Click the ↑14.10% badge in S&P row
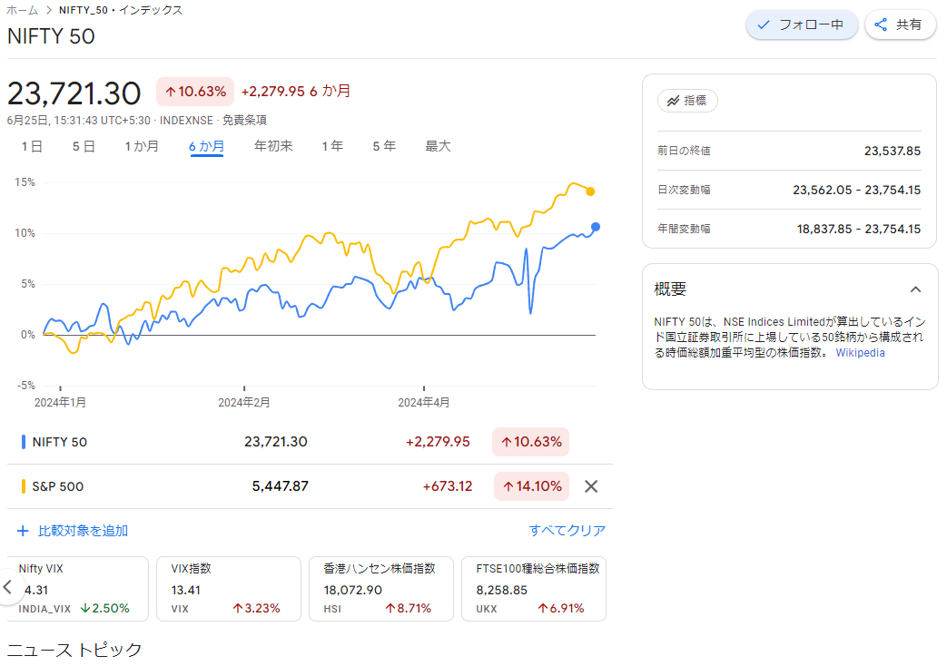The width and height of the screenshot is (947, 666). [531, 486]
